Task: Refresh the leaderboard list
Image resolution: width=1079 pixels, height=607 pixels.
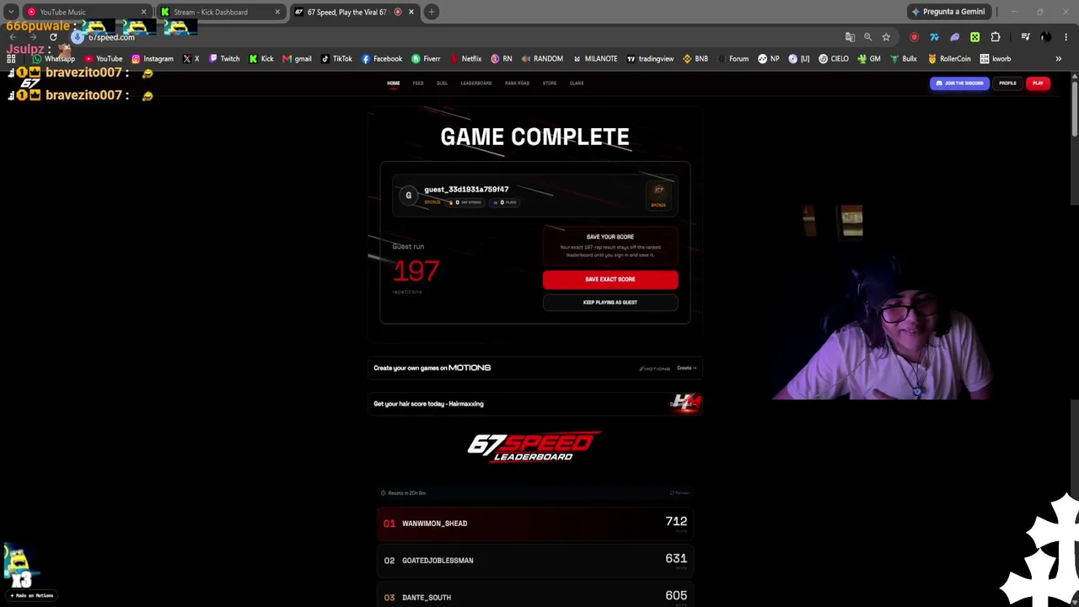Action: [x=679, y=493]
